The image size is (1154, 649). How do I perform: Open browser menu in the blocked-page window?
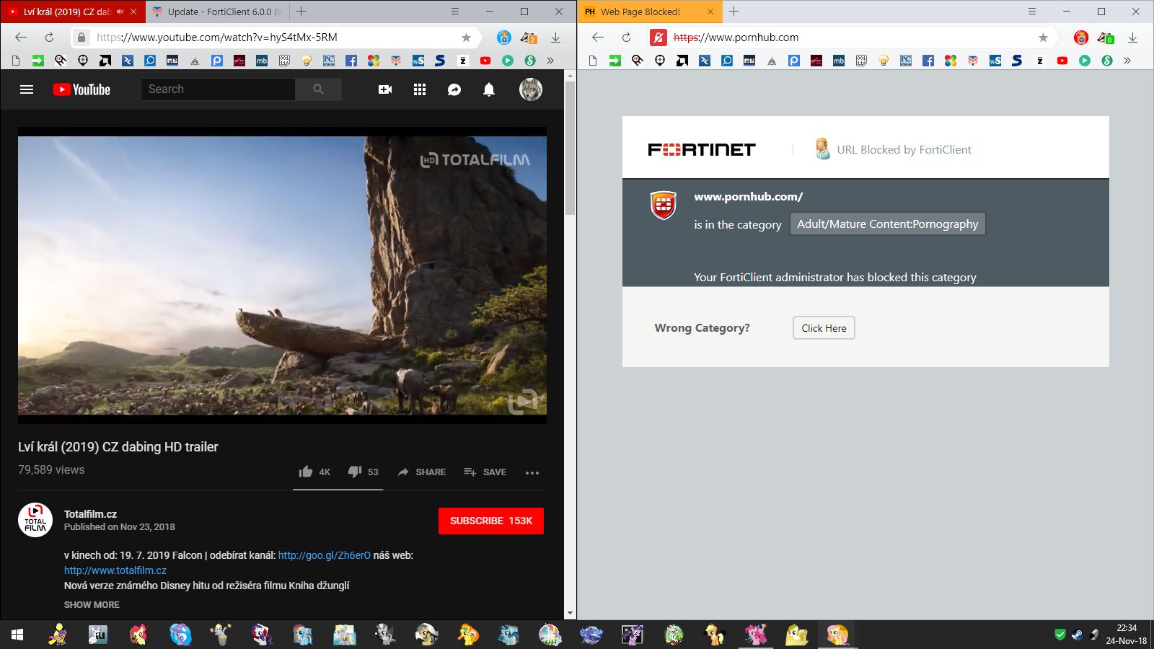coord(1032,12)
